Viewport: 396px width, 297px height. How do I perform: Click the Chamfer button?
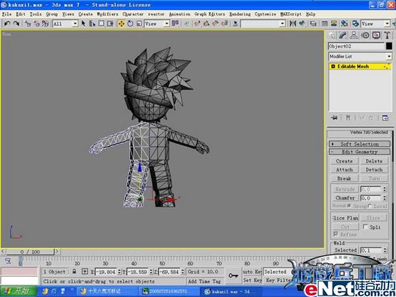[x=345, y=198]
